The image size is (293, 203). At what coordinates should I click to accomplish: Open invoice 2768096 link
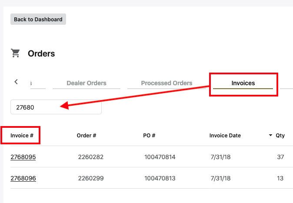(x=23, y=178)
